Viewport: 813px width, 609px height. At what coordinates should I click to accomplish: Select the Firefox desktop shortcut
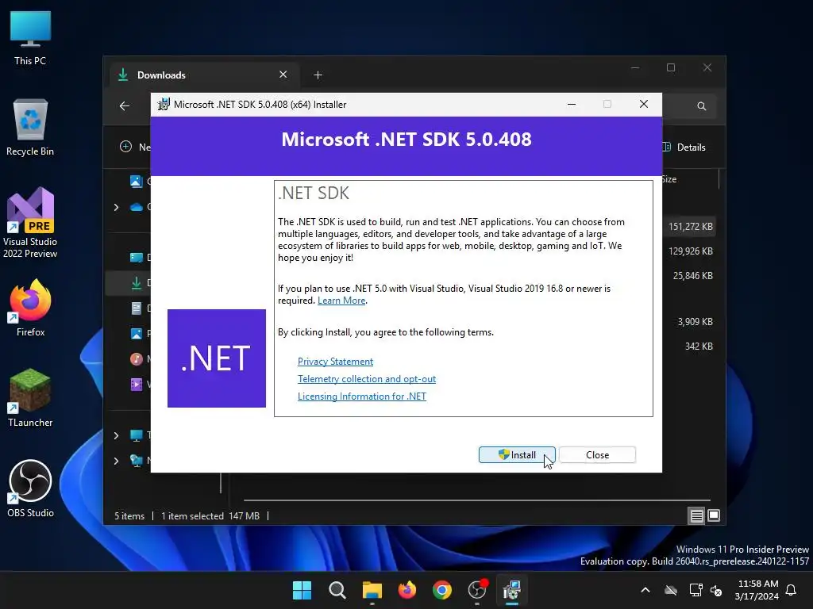[30, 308]
